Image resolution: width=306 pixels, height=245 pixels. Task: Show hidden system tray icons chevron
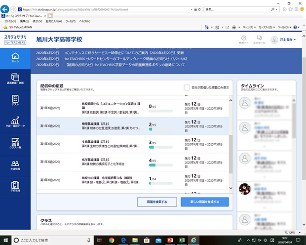pyautogui.click(x=248, y=240)
